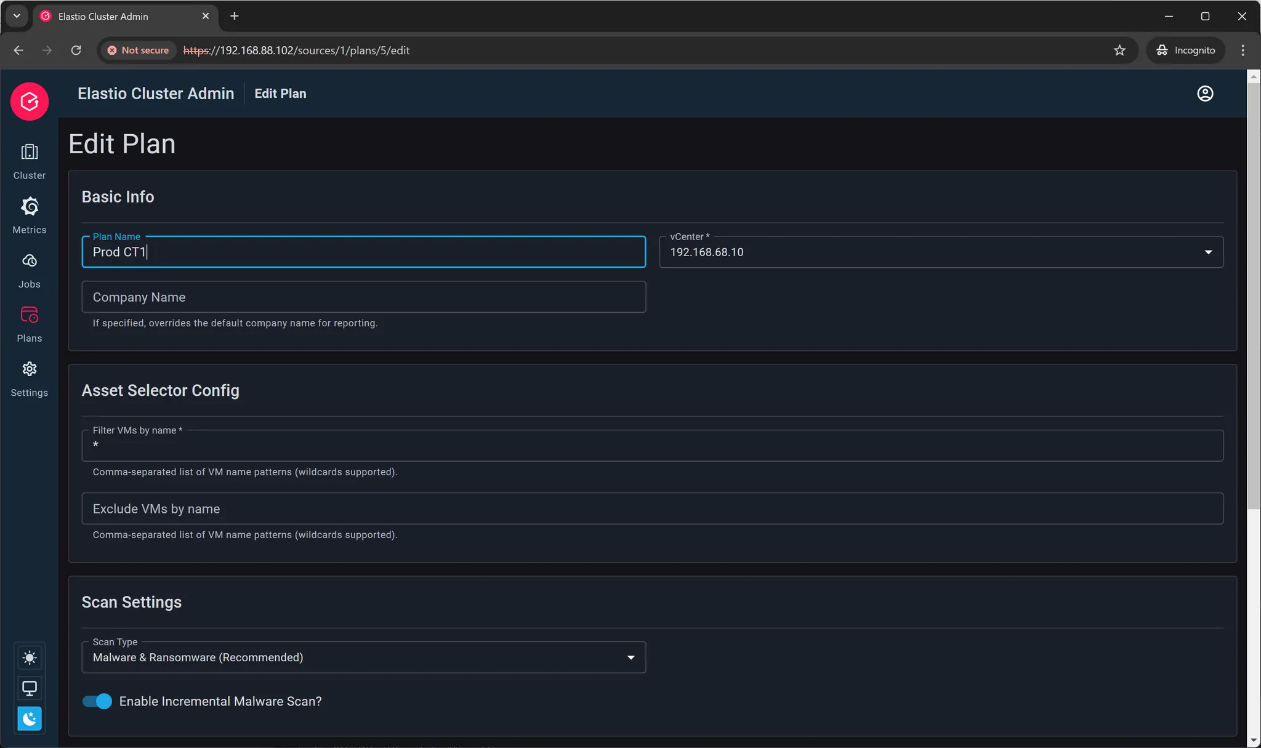Open the Cluster section in sidebar
Image resolution: width=1261 pixels, height=748 pixels.
pyautogui.click(x=30, y=162)
